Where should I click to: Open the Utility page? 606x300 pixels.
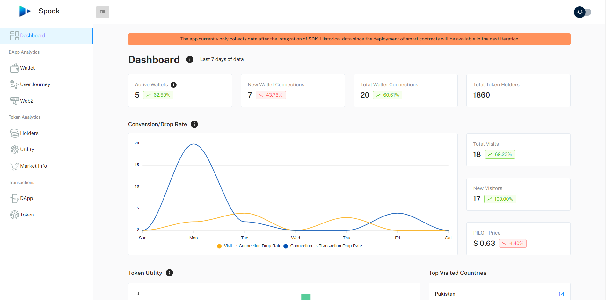(x=27, y=150)
